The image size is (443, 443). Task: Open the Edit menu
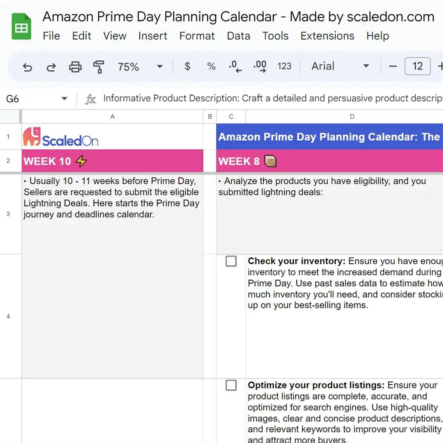[82, 36]
